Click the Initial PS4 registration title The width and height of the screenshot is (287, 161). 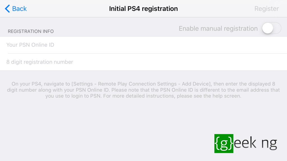[x=143, y=9]
